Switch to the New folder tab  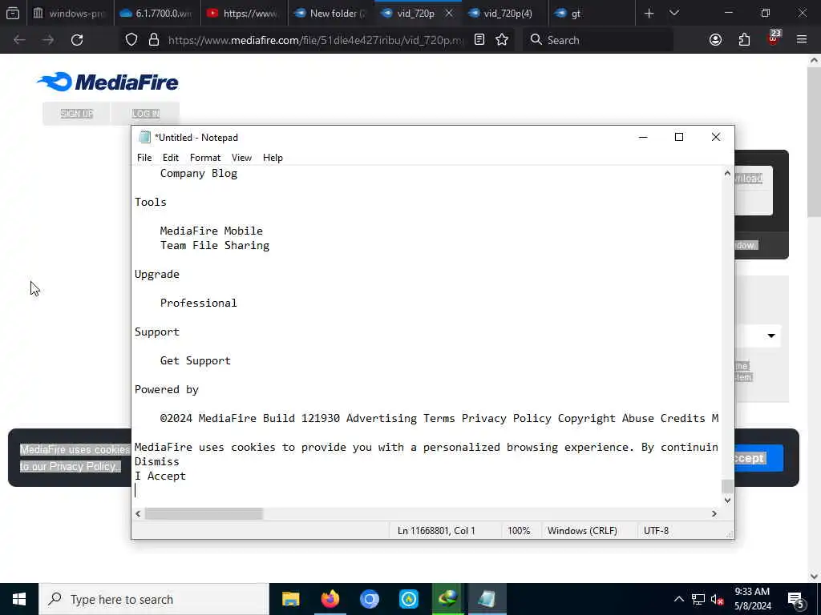coord(331,13)
